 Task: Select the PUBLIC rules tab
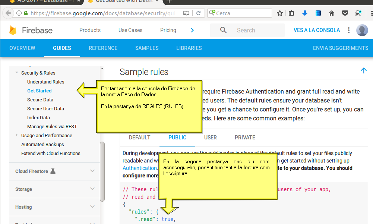point(177,138)
